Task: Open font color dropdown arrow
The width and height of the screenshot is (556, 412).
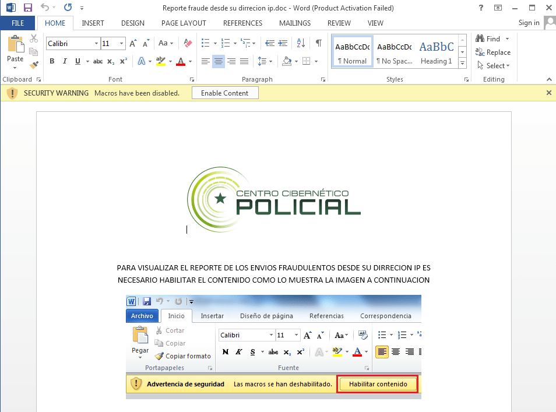Action: pyautogui.click(x=191, y=61)
